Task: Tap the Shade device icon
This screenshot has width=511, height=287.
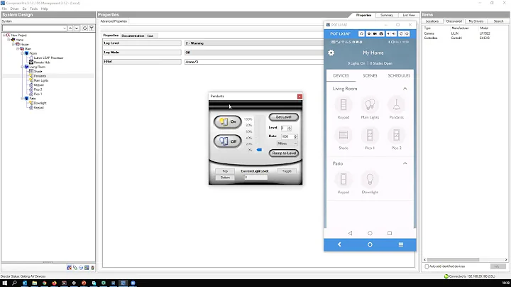Action: pyautogui.click(x=344, y=135)
